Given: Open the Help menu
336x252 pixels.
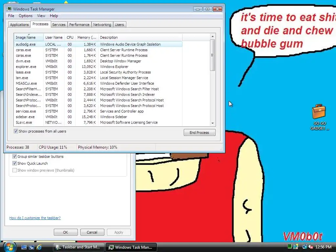Looking at the screenshot, I should coord(54,16).
